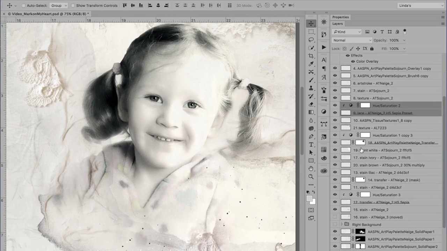The image size is (447, 251).
Task: Click the Hue/Saturation 2 layer mask thumbnail
Action: 365,106
